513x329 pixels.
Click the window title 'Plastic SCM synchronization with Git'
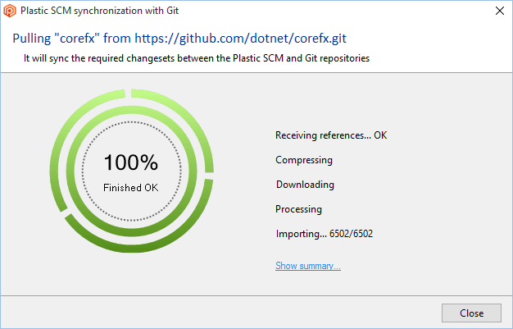pyautogui.click(x=102, y=11)
